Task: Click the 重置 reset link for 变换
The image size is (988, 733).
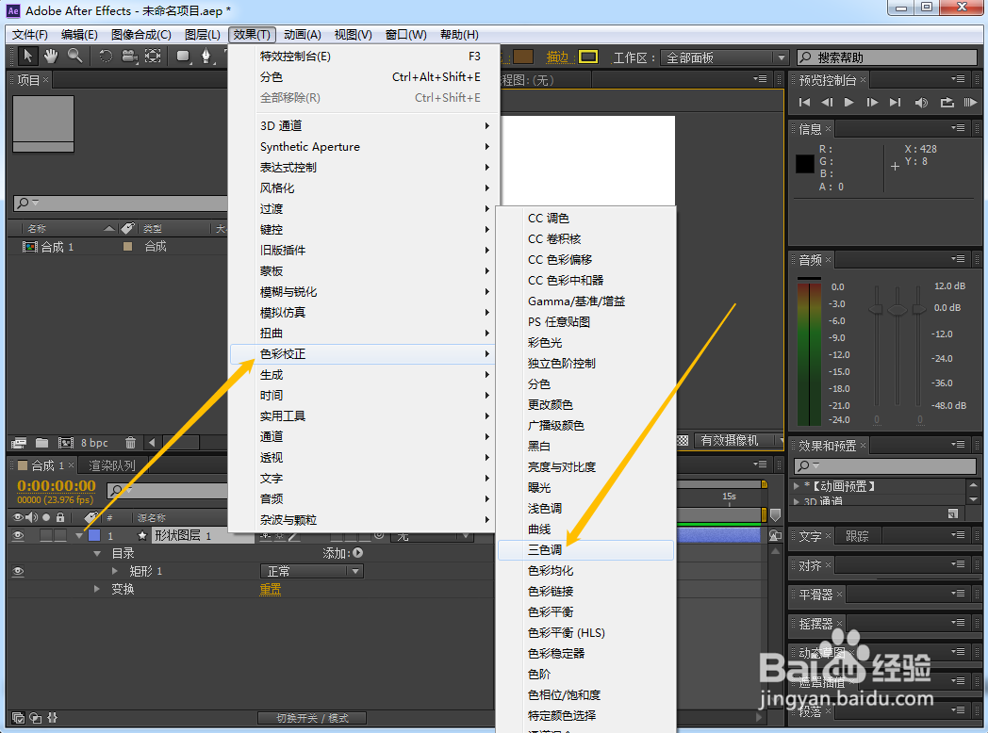Action: (271, 589)
